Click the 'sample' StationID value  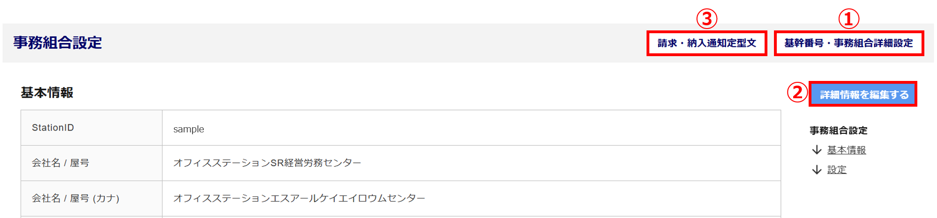188,129
